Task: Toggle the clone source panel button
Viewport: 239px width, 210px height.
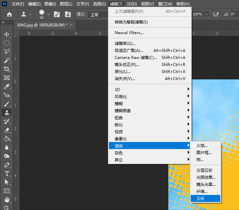Action: tap(68, 14)
